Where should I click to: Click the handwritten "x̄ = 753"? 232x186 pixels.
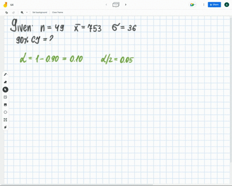point(88,28)
